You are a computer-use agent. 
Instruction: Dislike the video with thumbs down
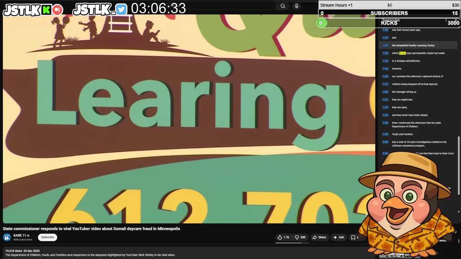click(300, 237)
